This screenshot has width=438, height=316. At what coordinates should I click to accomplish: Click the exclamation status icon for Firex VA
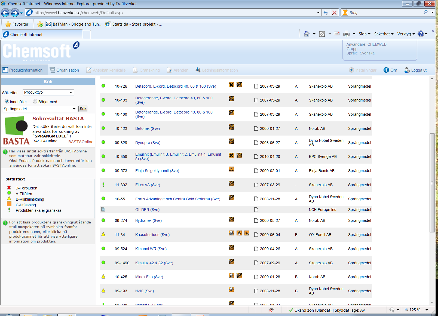(103, 185)
